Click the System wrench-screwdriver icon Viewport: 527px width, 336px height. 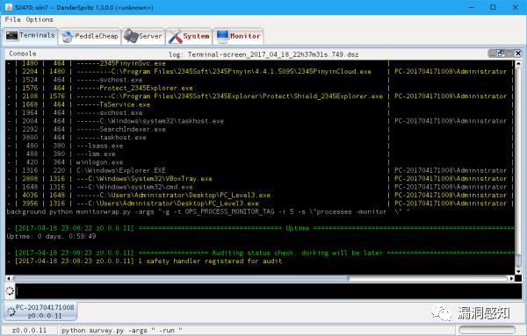[175, 36]
